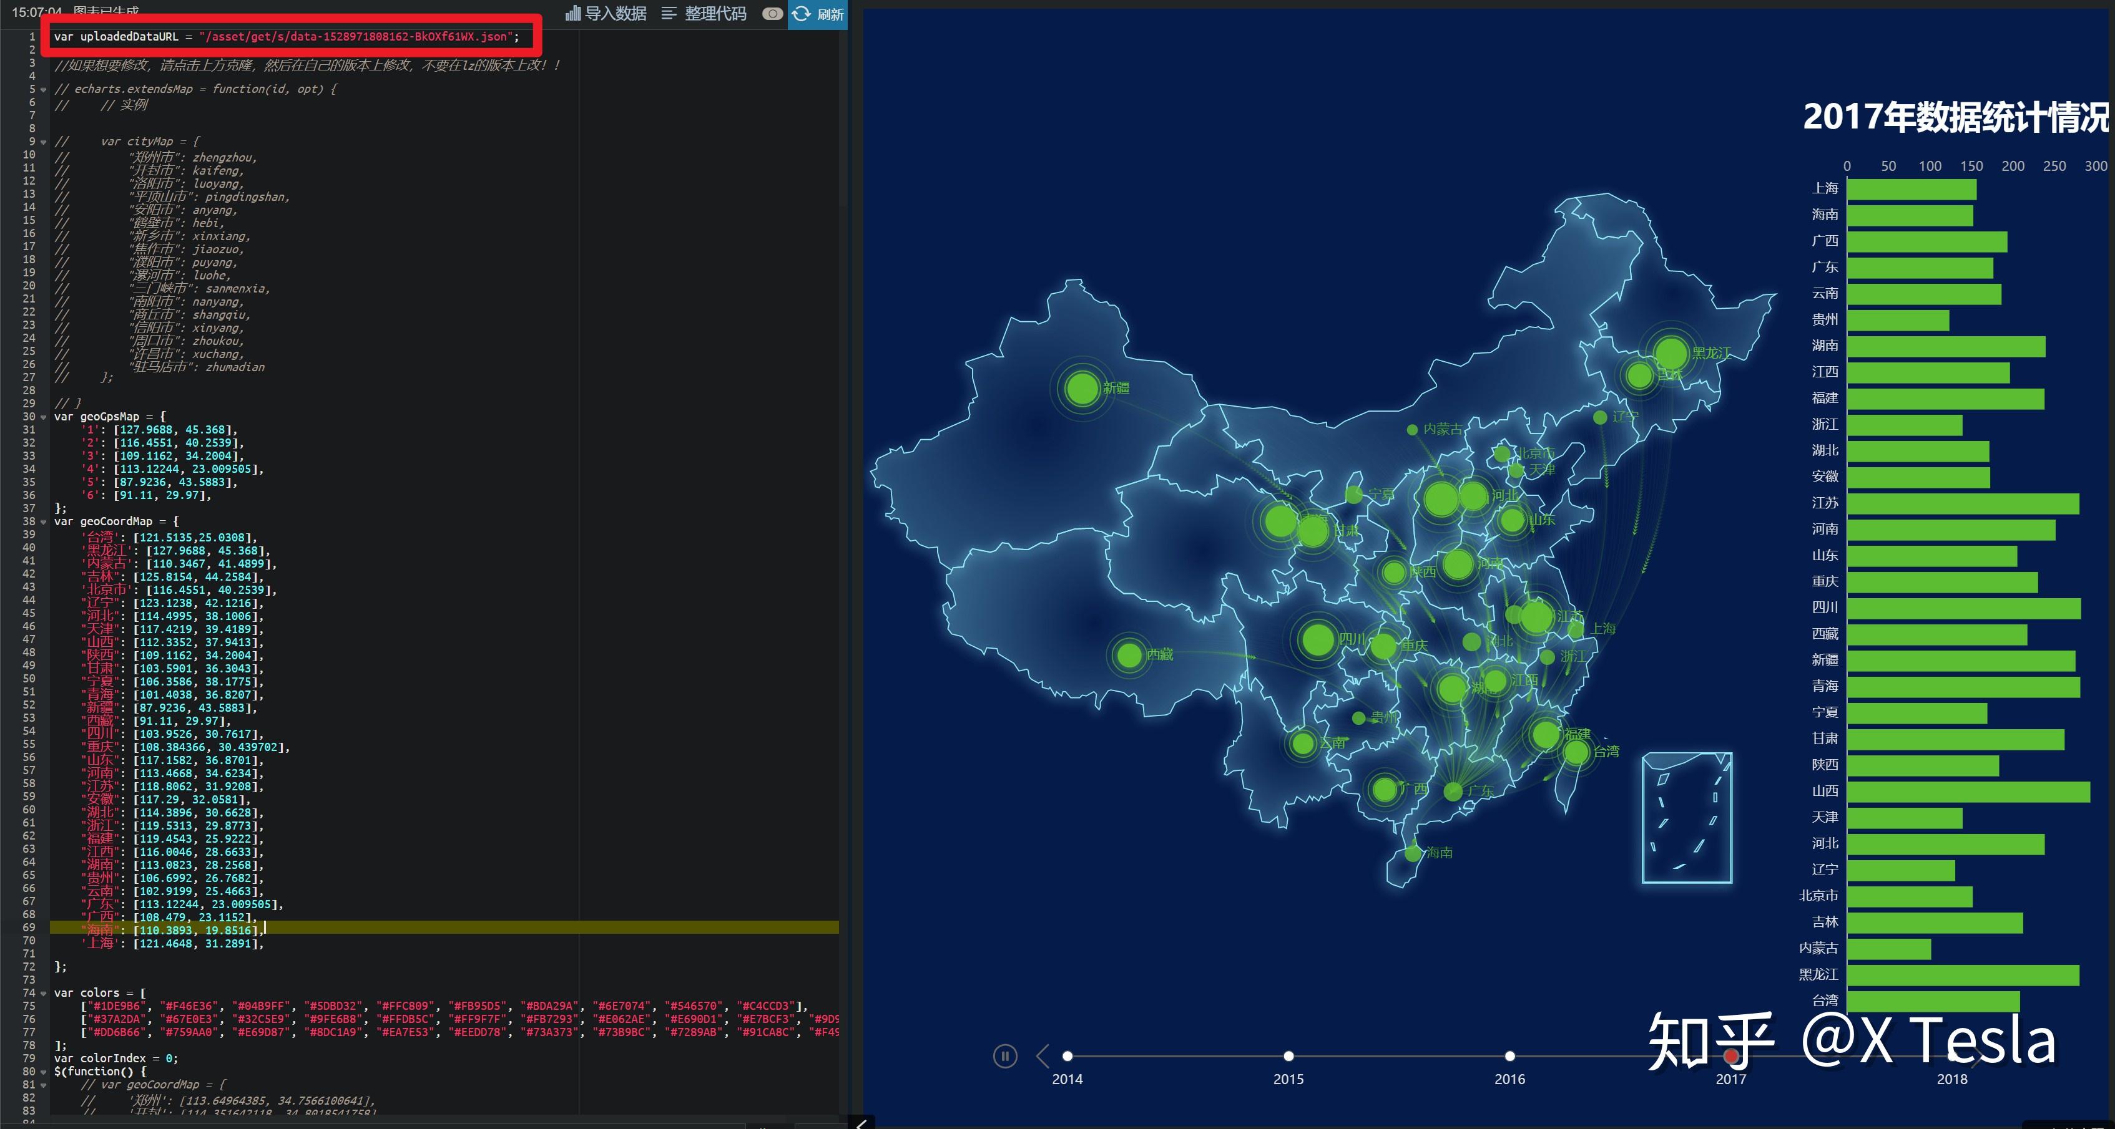Click the 四川 bar in the bar chart
The width and height of the screenshot is (2115, 1129).
1964,609
